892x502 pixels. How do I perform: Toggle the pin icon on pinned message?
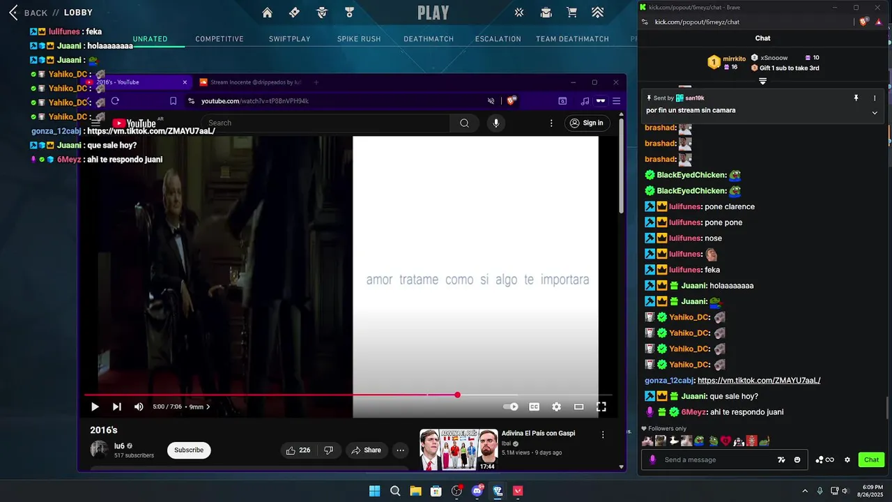(x=856, y=98)
